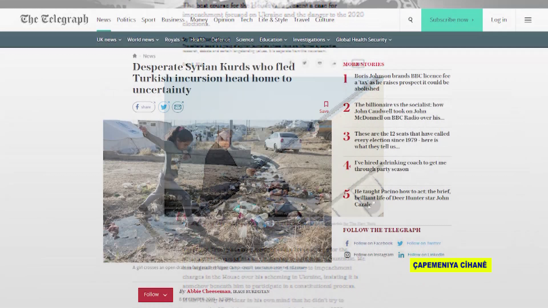Share article via email icon
Image resolution: width=548 pixels, height=308 pixels.
coord(178,107)
